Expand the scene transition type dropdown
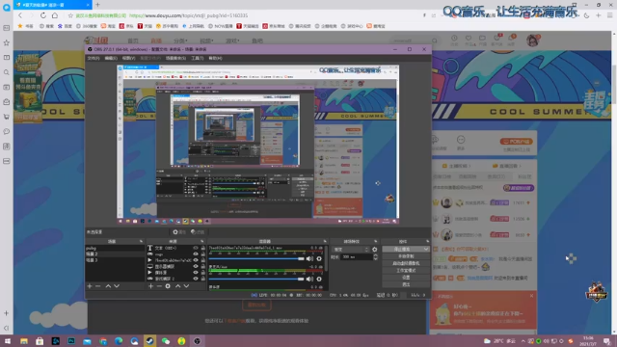This screenshot has height=347, width=617. pyautogui.click(x=350, y=250)
